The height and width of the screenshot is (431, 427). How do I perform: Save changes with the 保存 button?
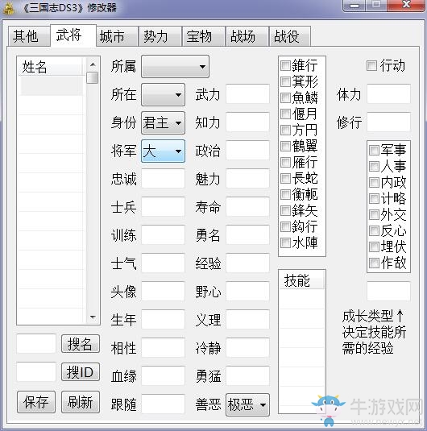click(36, 402)
